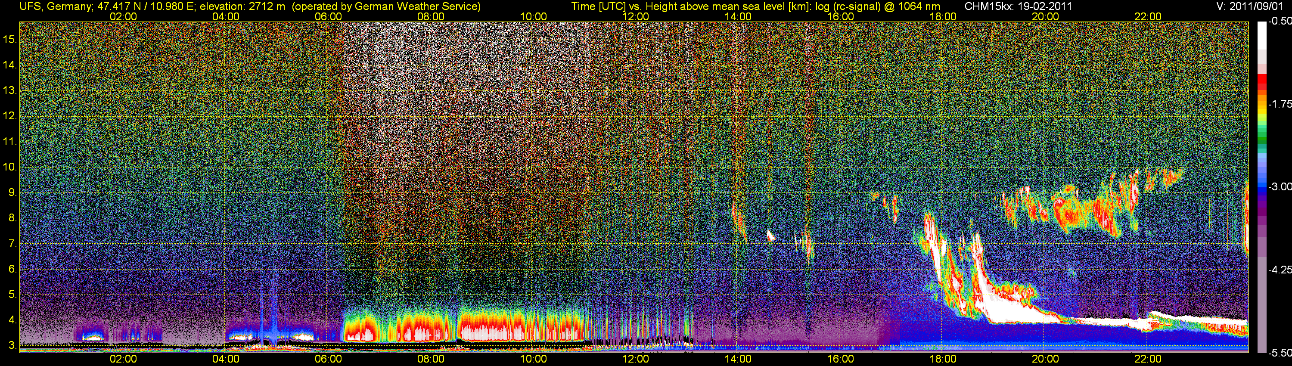Select the -5.50 colorbar scale value
Image resolution: width=1292 pixels, height=366 pixels.
1280,353
